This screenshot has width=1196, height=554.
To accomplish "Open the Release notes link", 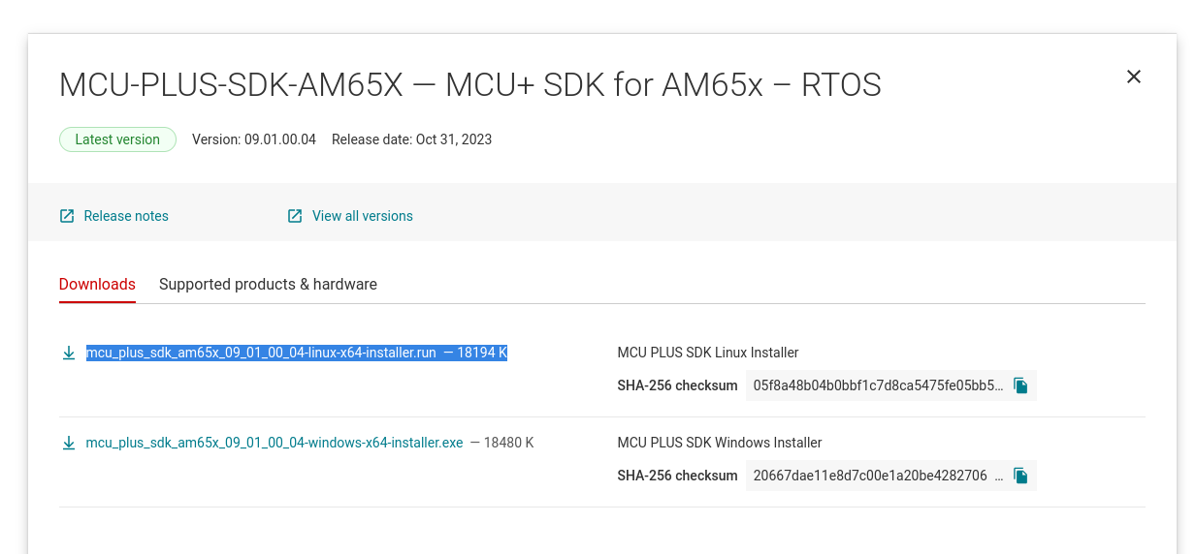I will pyautogui.click(x=126, y=216).
